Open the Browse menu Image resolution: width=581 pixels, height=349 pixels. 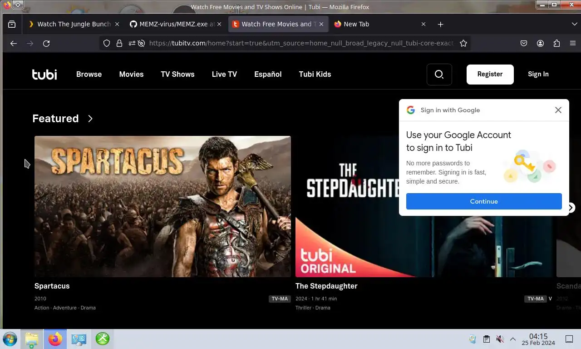[x=89, y=74]
